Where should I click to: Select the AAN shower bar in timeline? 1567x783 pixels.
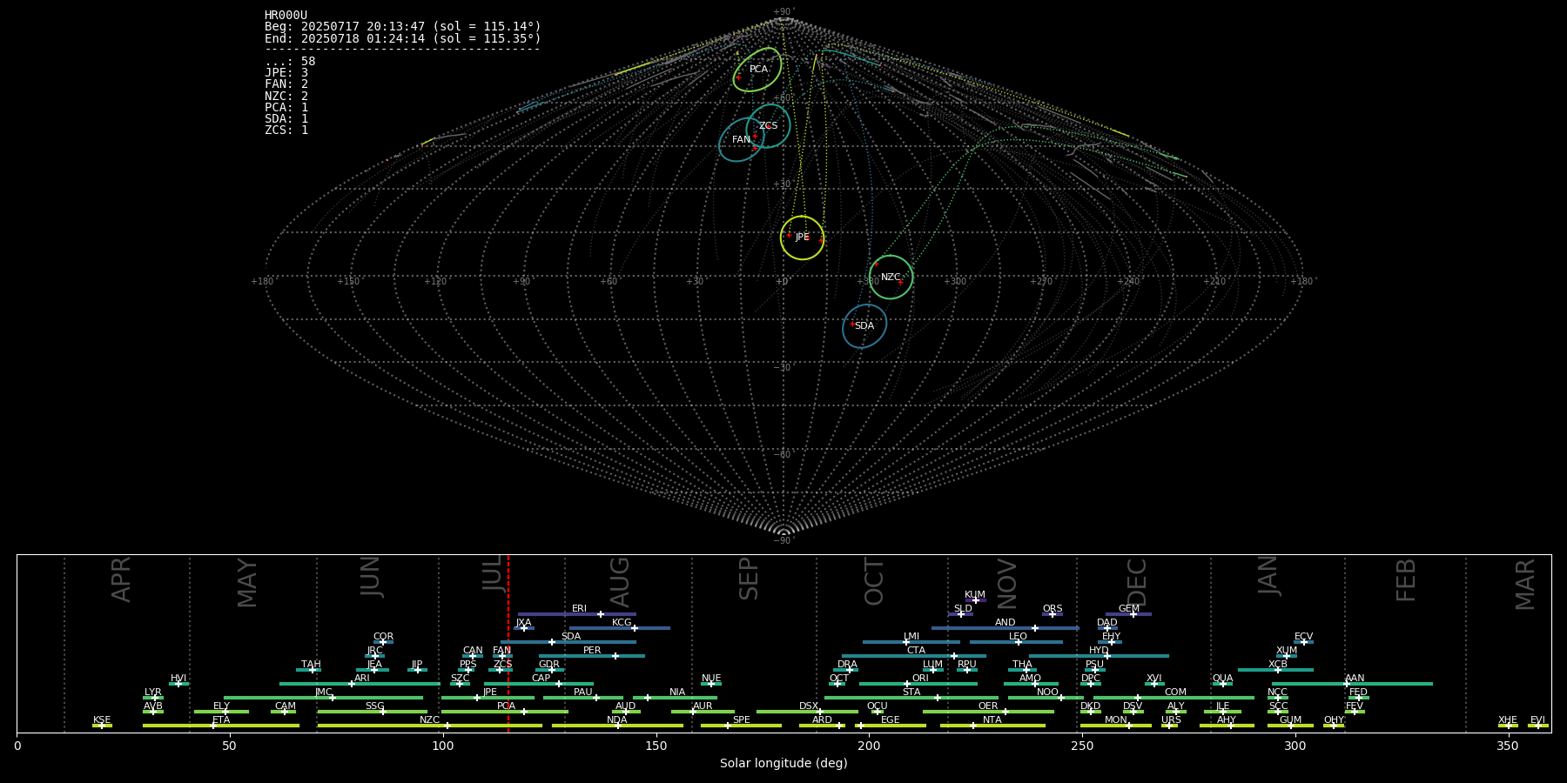coord(1351,684)
